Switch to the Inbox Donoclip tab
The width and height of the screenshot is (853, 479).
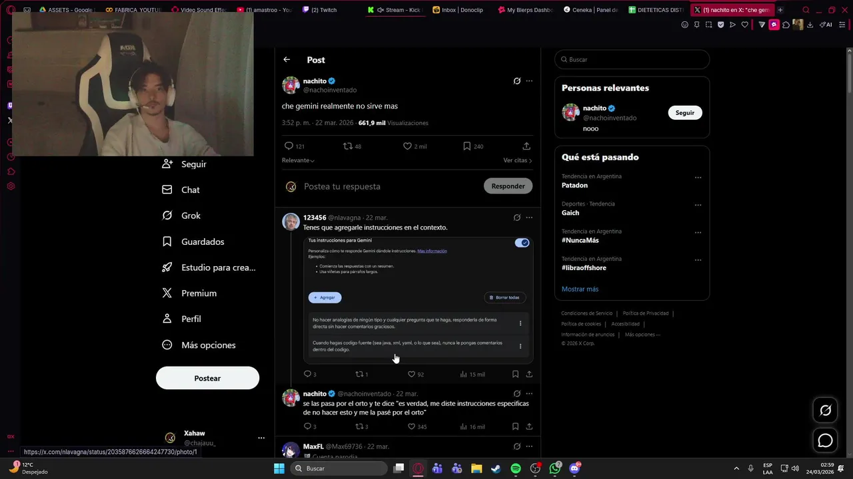pos(458,10)
